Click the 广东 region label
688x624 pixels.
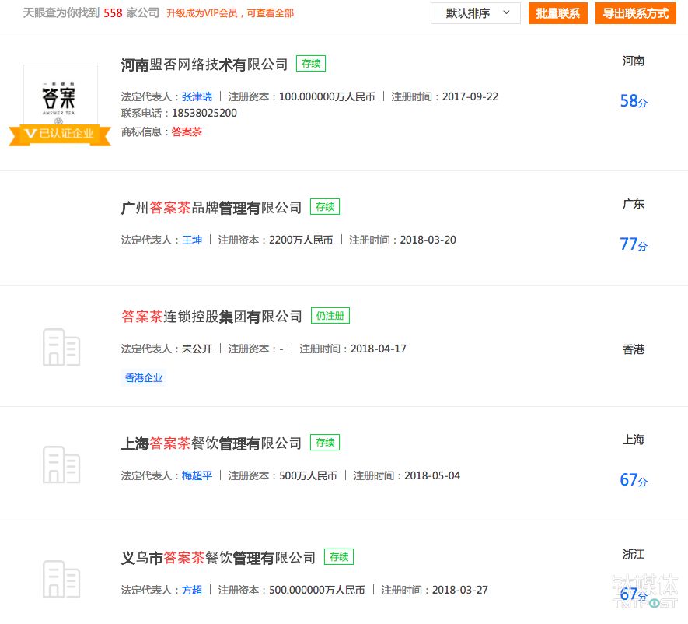click(633, 204)
